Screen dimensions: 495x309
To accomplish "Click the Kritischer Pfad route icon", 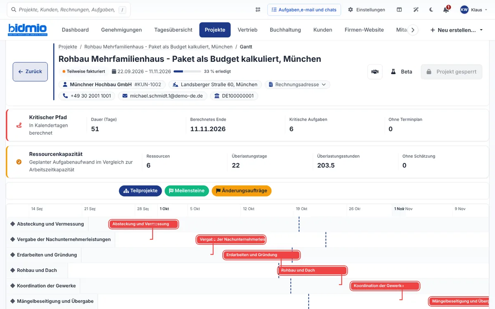I will tap(19, 125).
